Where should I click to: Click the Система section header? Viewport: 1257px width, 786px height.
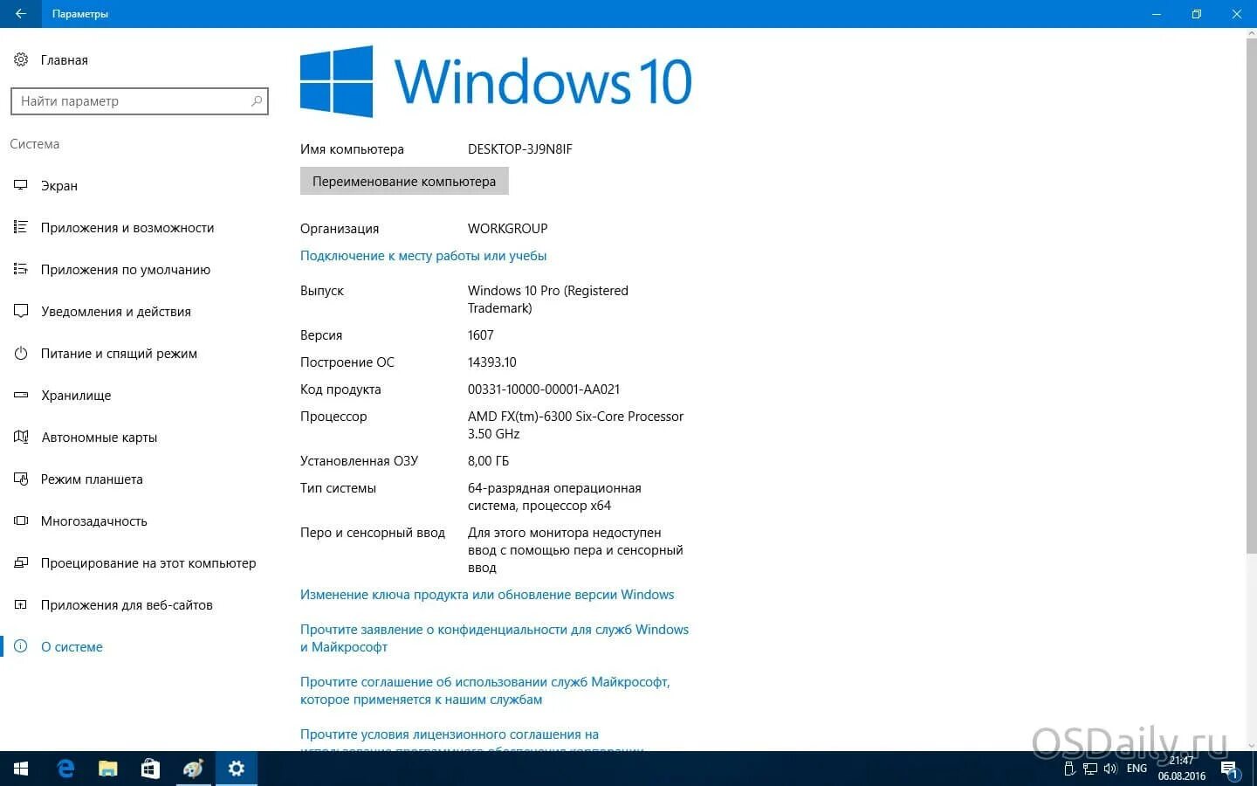[x=35, y=144]
